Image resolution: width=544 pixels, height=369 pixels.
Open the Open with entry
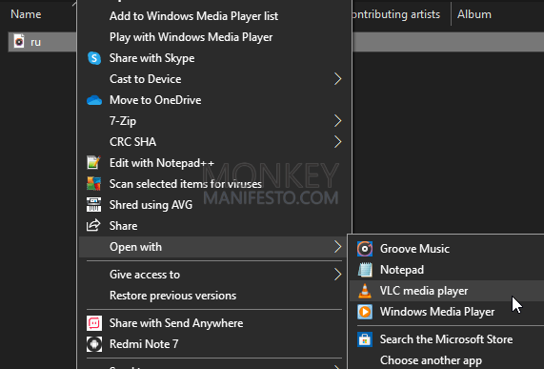135,247
